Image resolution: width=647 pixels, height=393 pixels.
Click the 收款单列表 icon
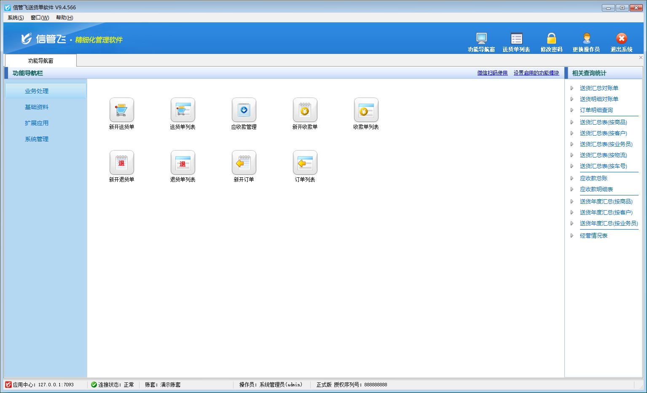click(x=366, y=110)
